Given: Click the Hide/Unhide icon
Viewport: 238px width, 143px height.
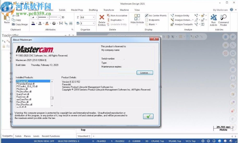Looking at the screenshot, I should [x=137, y=17].
